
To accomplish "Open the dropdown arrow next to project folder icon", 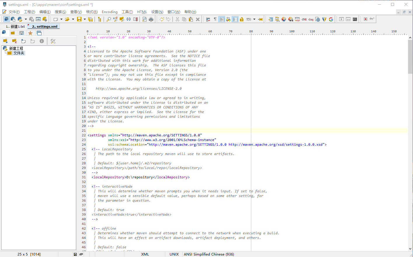I will 26,19.
